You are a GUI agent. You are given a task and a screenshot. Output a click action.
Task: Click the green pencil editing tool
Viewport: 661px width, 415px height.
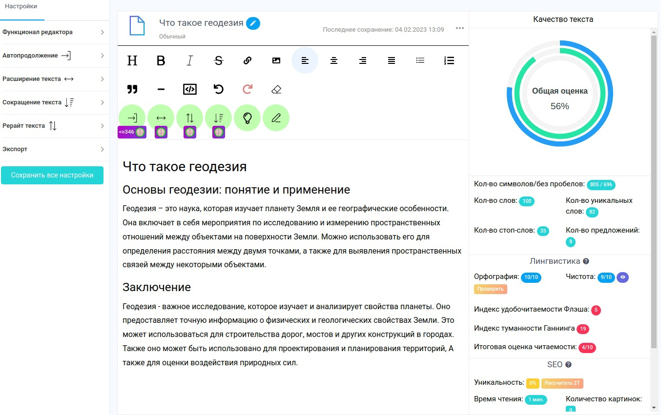click(276, 118)
